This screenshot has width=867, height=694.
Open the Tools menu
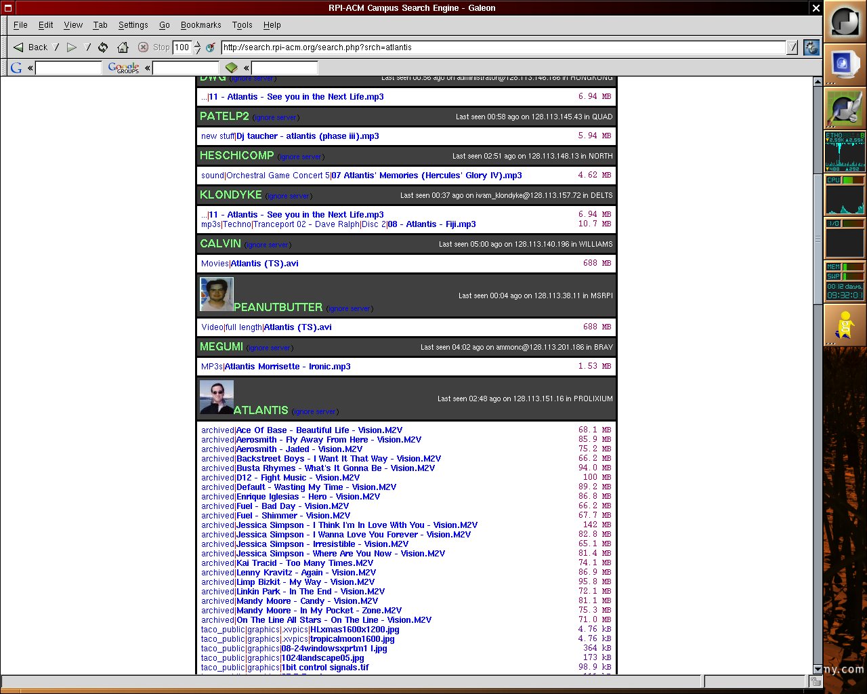pos(242,25)
